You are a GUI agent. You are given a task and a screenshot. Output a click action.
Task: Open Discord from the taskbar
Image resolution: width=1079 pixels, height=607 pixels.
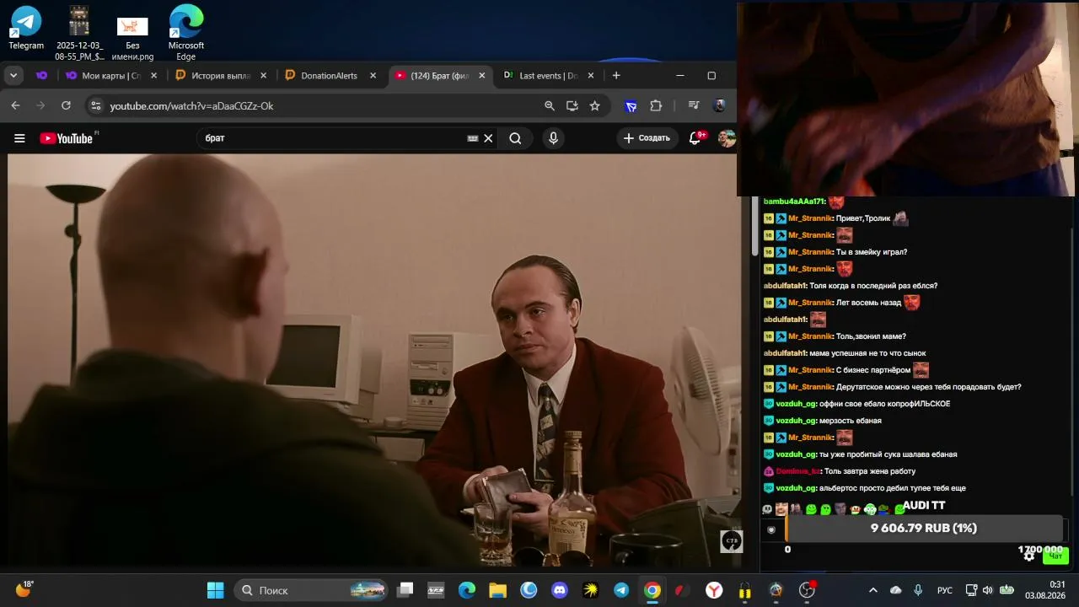(560, 590)
